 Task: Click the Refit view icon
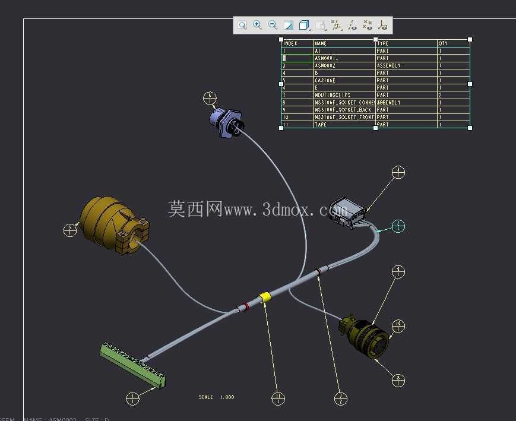(242, 25)
